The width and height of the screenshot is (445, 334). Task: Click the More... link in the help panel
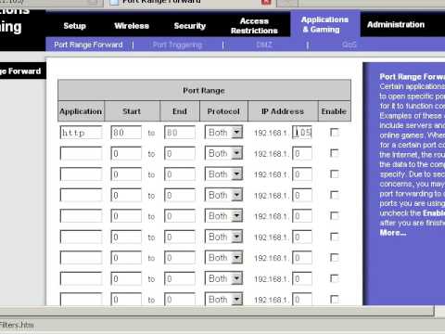pyautogui.click(x=393, y=233)
